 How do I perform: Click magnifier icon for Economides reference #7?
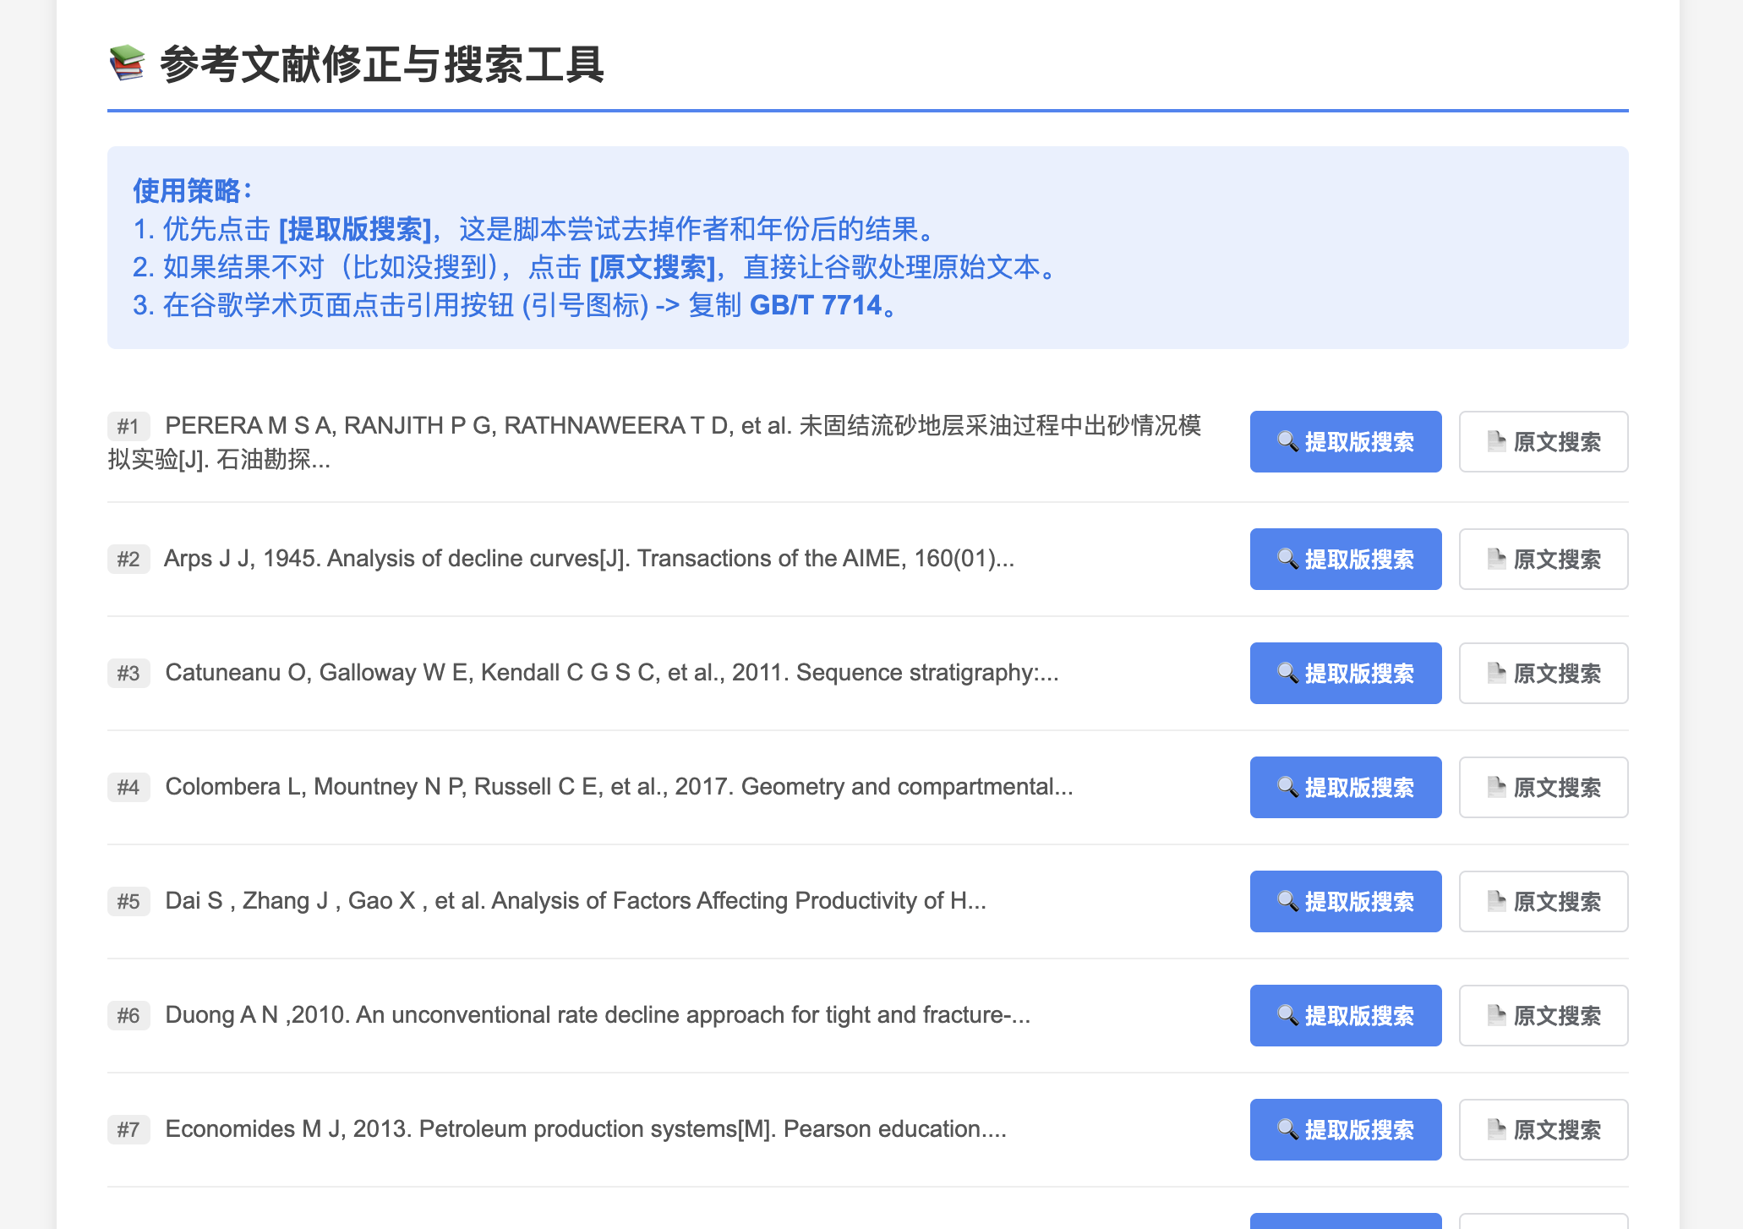point(1287,1129)
